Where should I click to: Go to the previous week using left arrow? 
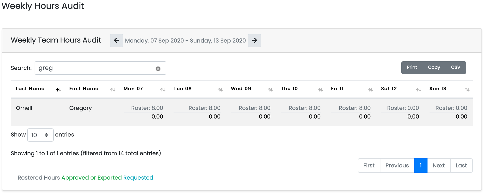tap(117, 41)
